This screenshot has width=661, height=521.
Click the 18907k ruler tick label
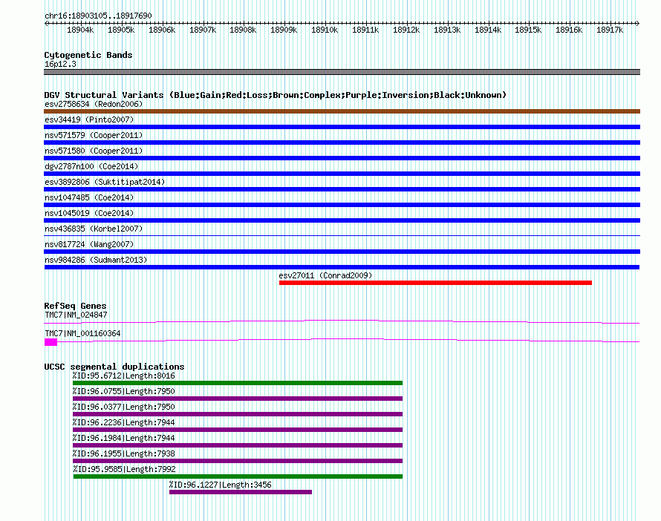click(x=202, y=30)
